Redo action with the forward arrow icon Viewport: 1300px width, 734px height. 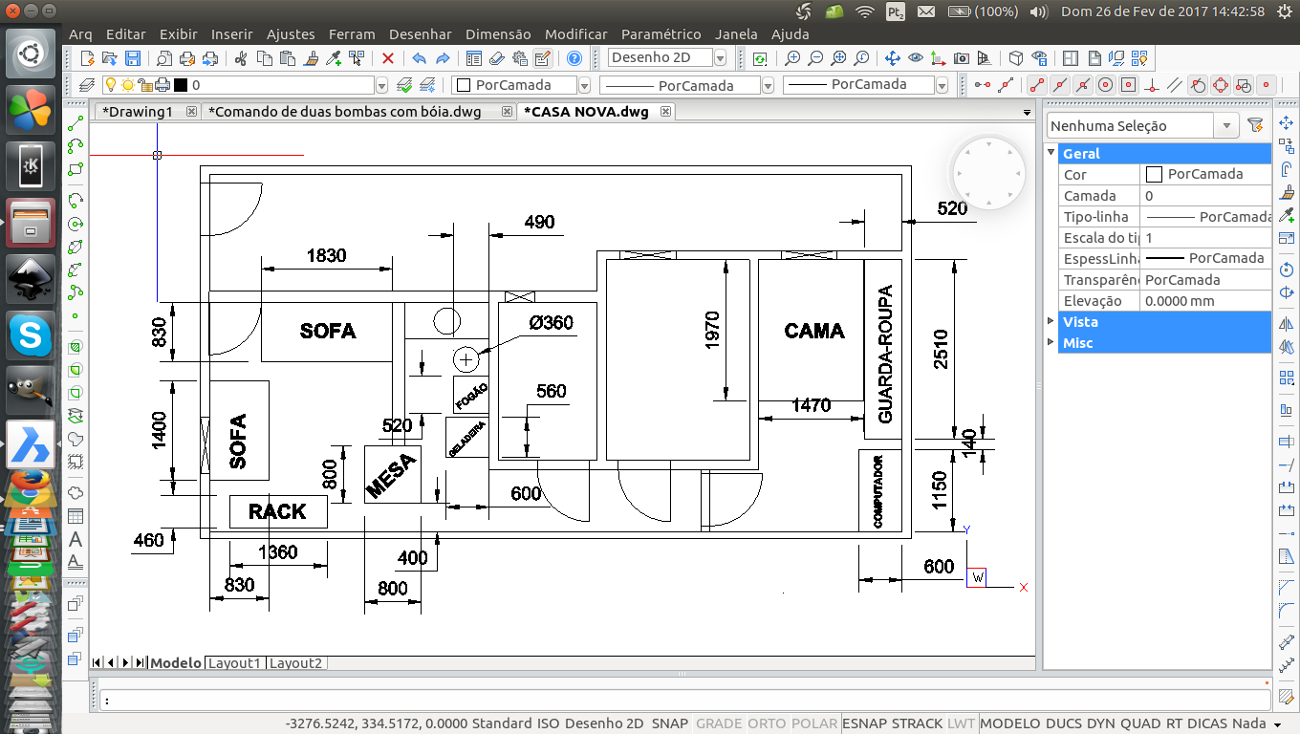(443, 58)
